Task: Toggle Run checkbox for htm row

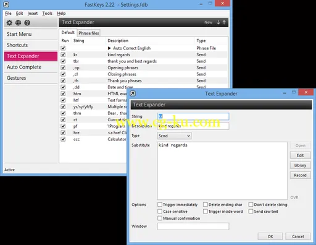Action: click(63, 93)
